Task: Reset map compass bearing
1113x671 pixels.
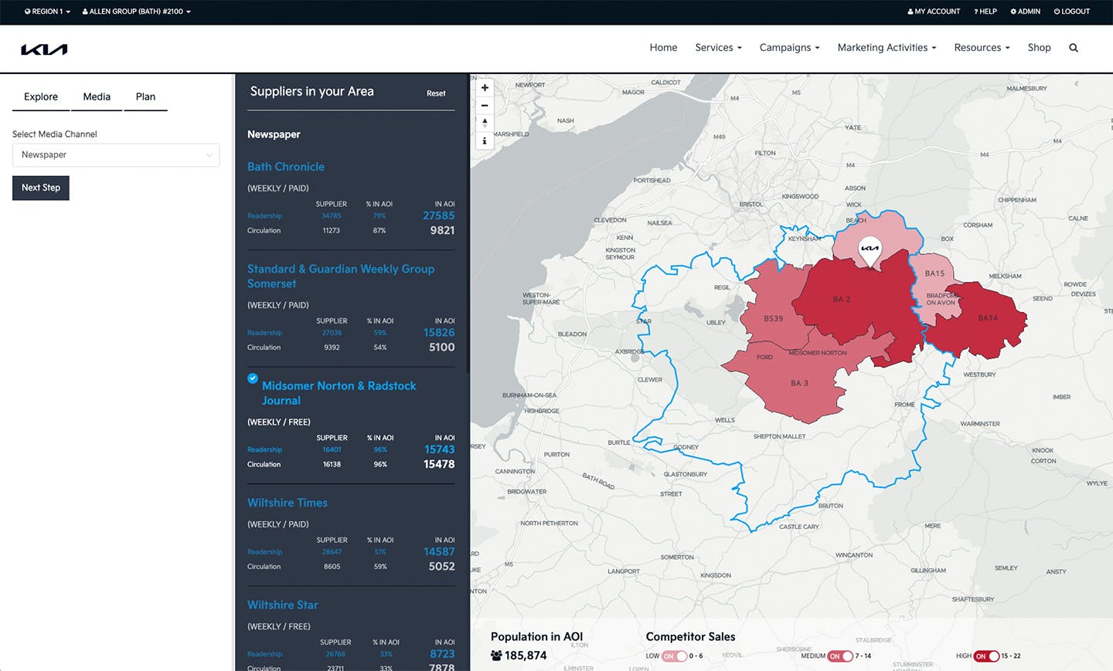Action: tap(485, 123)
